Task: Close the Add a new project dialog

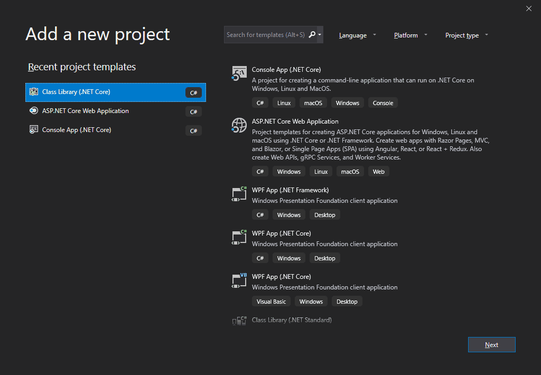Action: 529,8
